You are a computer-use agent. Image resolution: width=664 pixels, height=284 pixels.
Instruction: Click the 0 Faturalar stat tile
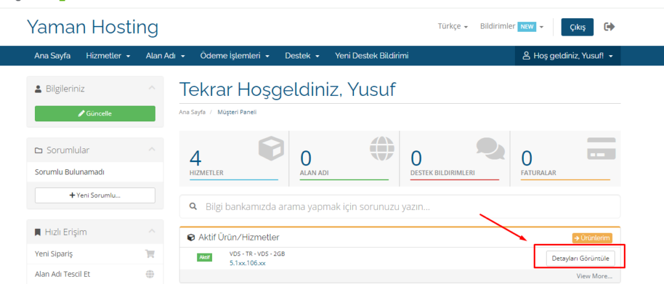coord(565,159)
